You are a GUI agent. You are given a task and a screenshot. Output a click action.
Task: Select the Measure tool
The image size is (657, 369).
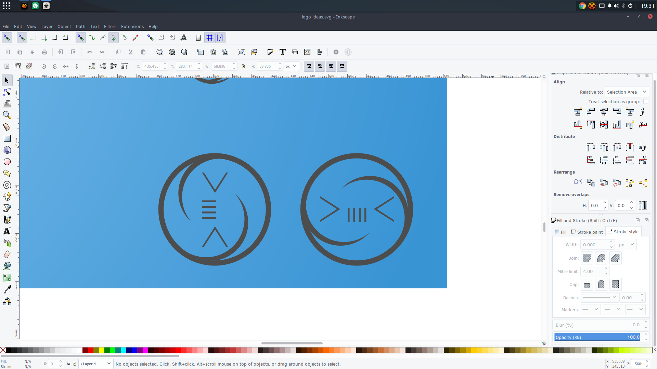coord(7,127)
